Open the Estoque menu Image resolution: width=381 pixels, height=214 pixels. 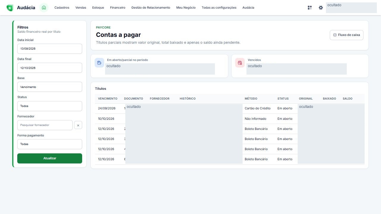[98, 8]
